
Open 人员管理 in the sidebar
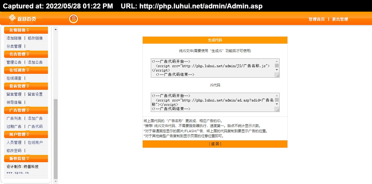point(14,142)
